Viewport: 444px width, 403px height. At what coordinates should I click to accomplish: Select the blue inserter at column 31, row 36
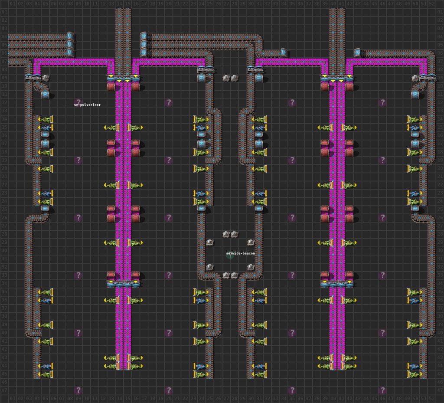[259, 300]
